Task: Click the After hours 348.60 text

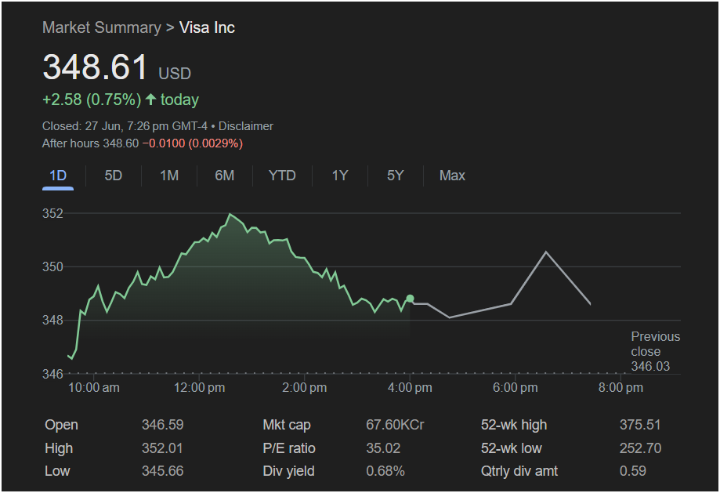Action: (90, 143)
